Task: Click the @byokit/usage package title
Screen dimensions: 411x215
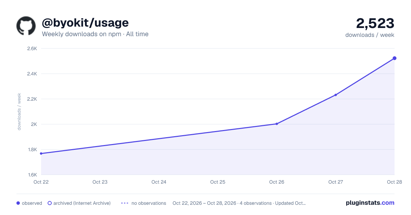Action: [x=85, y=23]
